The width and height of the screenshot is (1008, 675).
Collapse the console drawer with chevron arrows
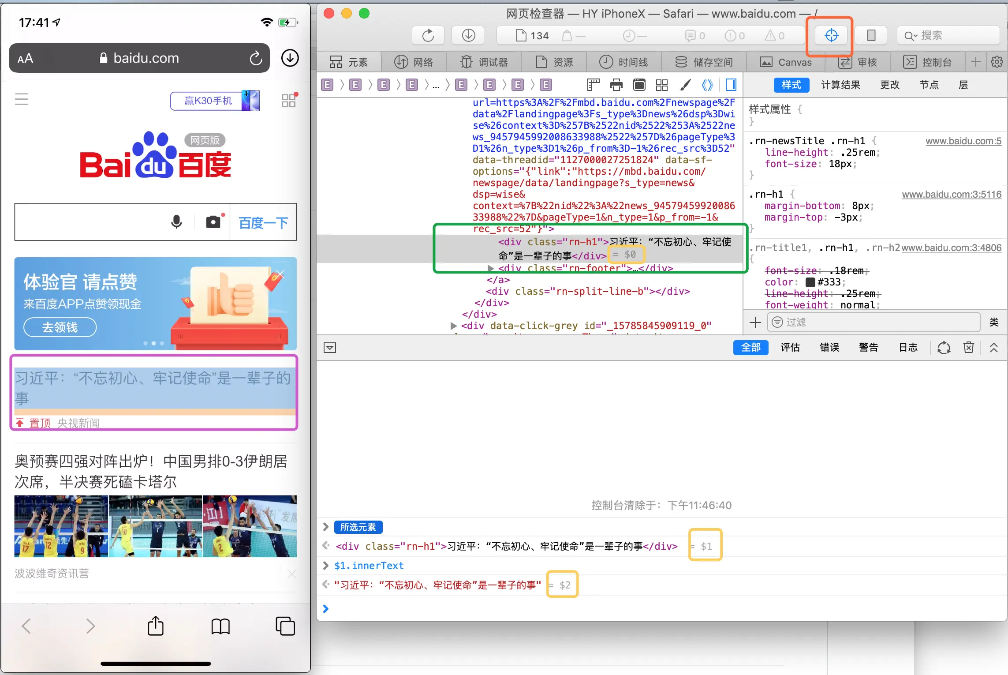[x=994, y=348]
